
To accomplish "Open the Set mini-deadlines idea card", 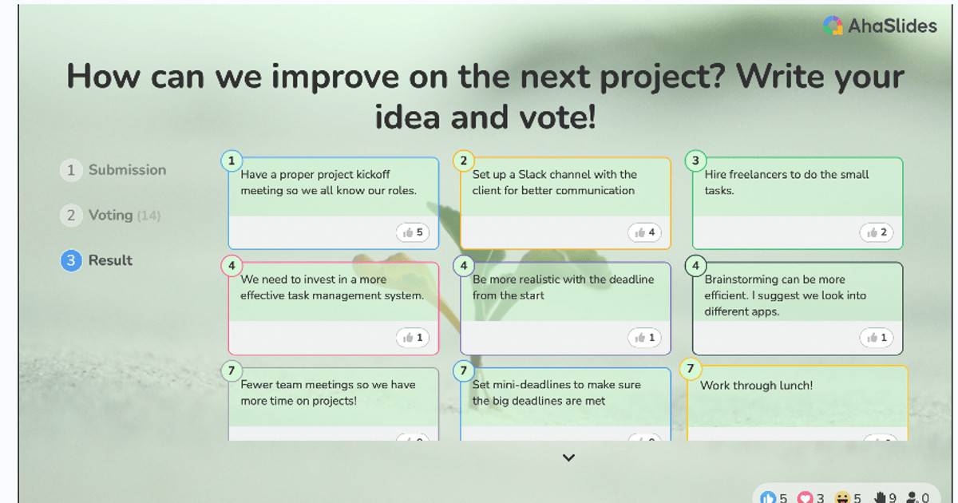I will coord(566,404).
